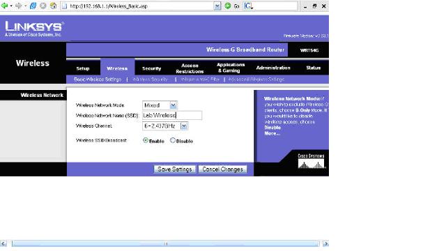Screen dimensions: 446x251
Task: Open the Security tab
Action: point(152,68)
